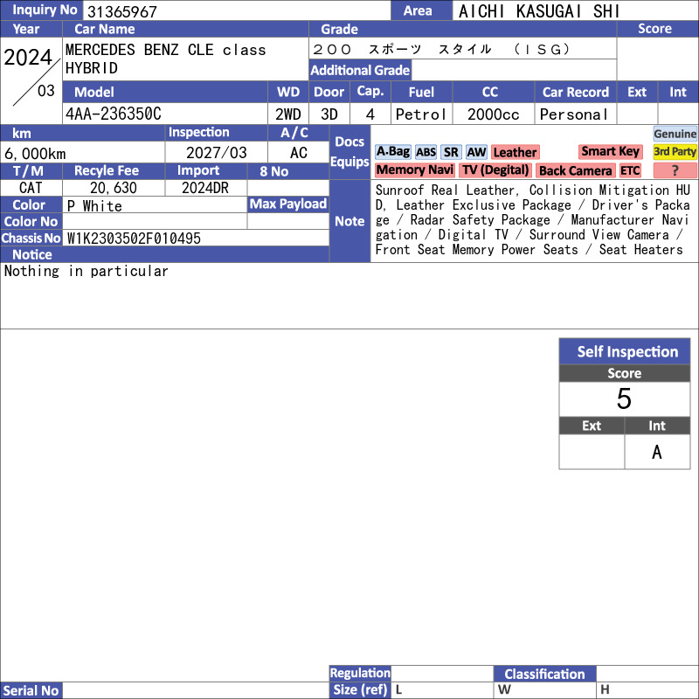Click the Personal car record value
Viewport: 699px width, 699px height.
coord(574,114)
